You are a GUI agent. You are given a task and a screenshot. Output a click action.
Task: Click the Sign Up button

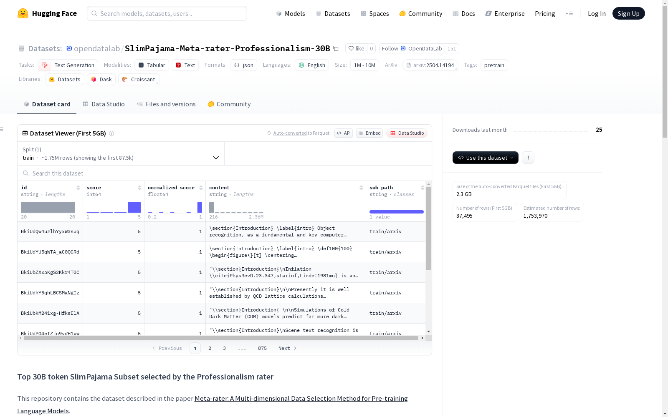[629, 13]
